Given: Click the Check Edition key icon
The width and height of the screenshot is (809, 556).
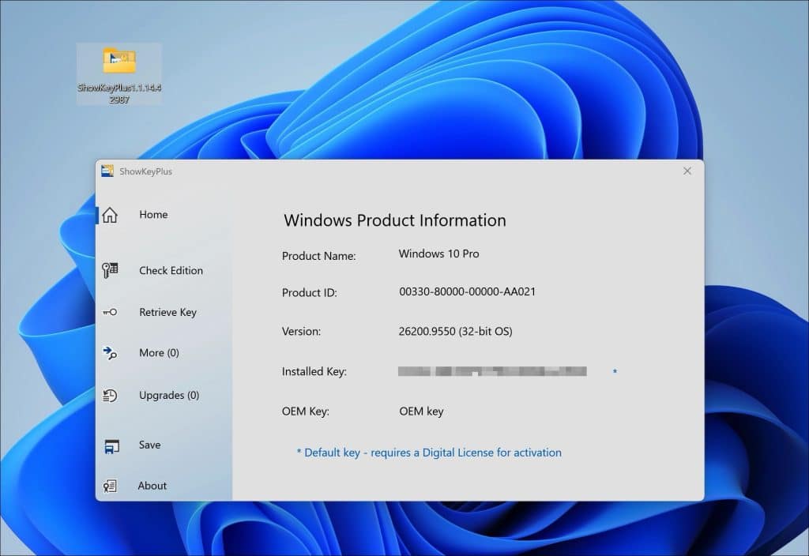Looking at the screenshot, I should click(x=110, y=270).
